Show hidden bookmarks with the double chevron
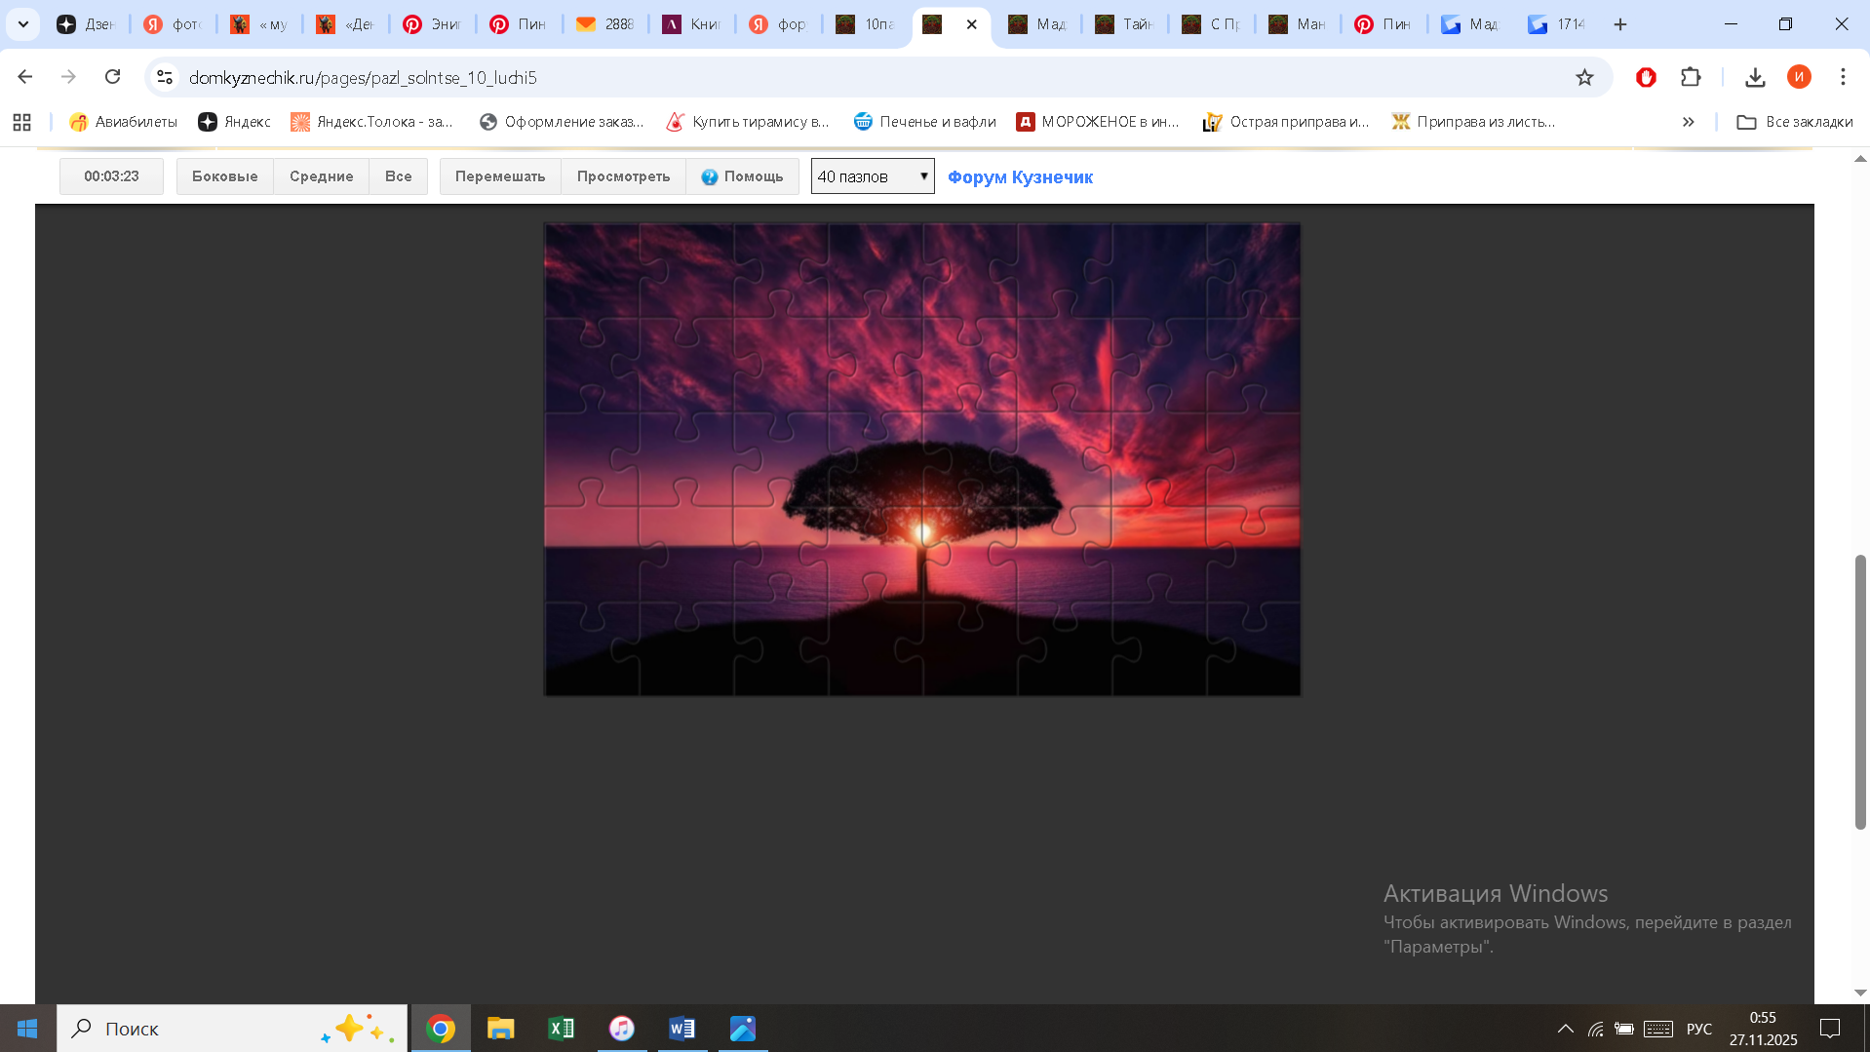This screenshot has height=1052, width=1870. pos(1689,122)
